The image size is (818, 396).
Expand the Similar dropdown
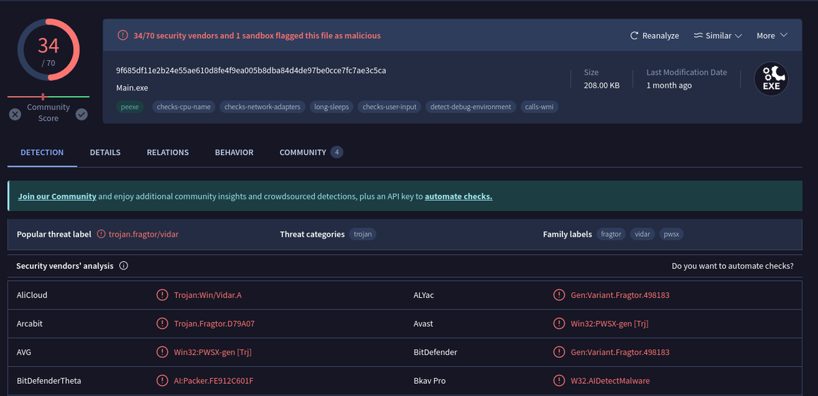tap(718, 35)
